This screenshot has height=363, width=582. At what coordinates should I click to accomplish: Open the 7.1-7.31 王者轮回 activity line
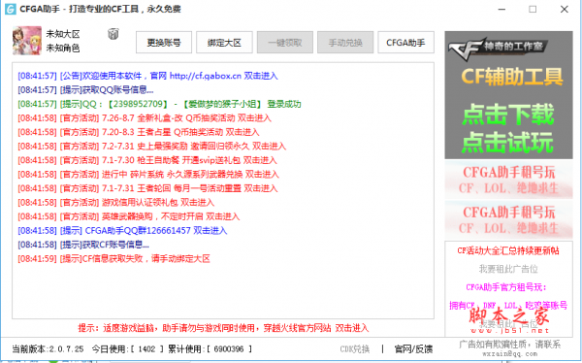tap(147, 188)
